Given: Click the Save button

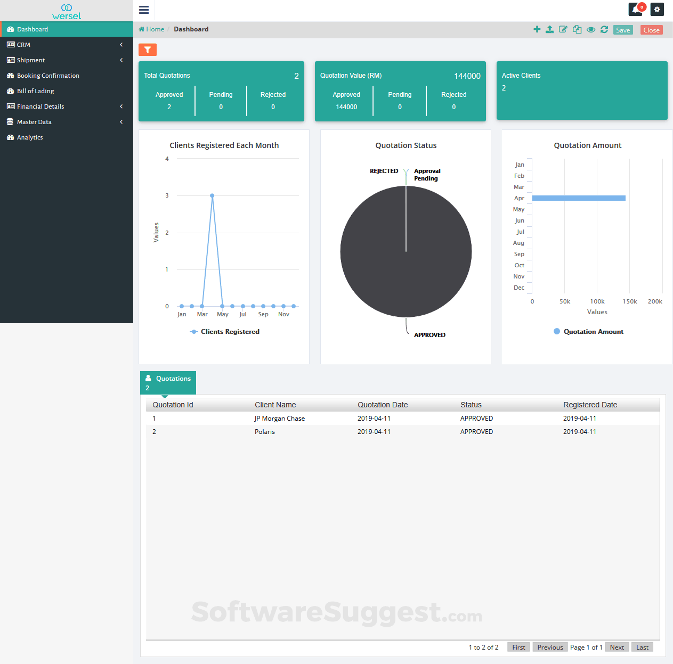Looking at the screenshot, I should pos(623,30).
